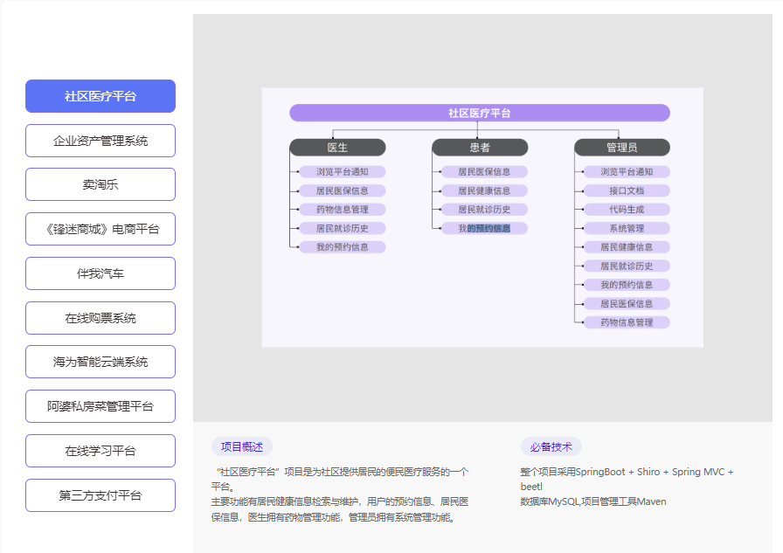Select 海为智能云端系统 in the sidebar
783x553 pixels.
(100, 361)
